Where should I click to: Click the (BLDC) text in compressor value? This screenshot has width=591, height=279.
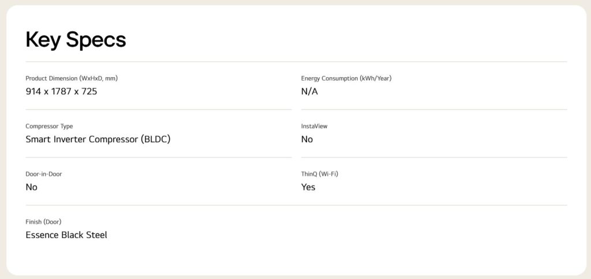[x=155, y=139]
